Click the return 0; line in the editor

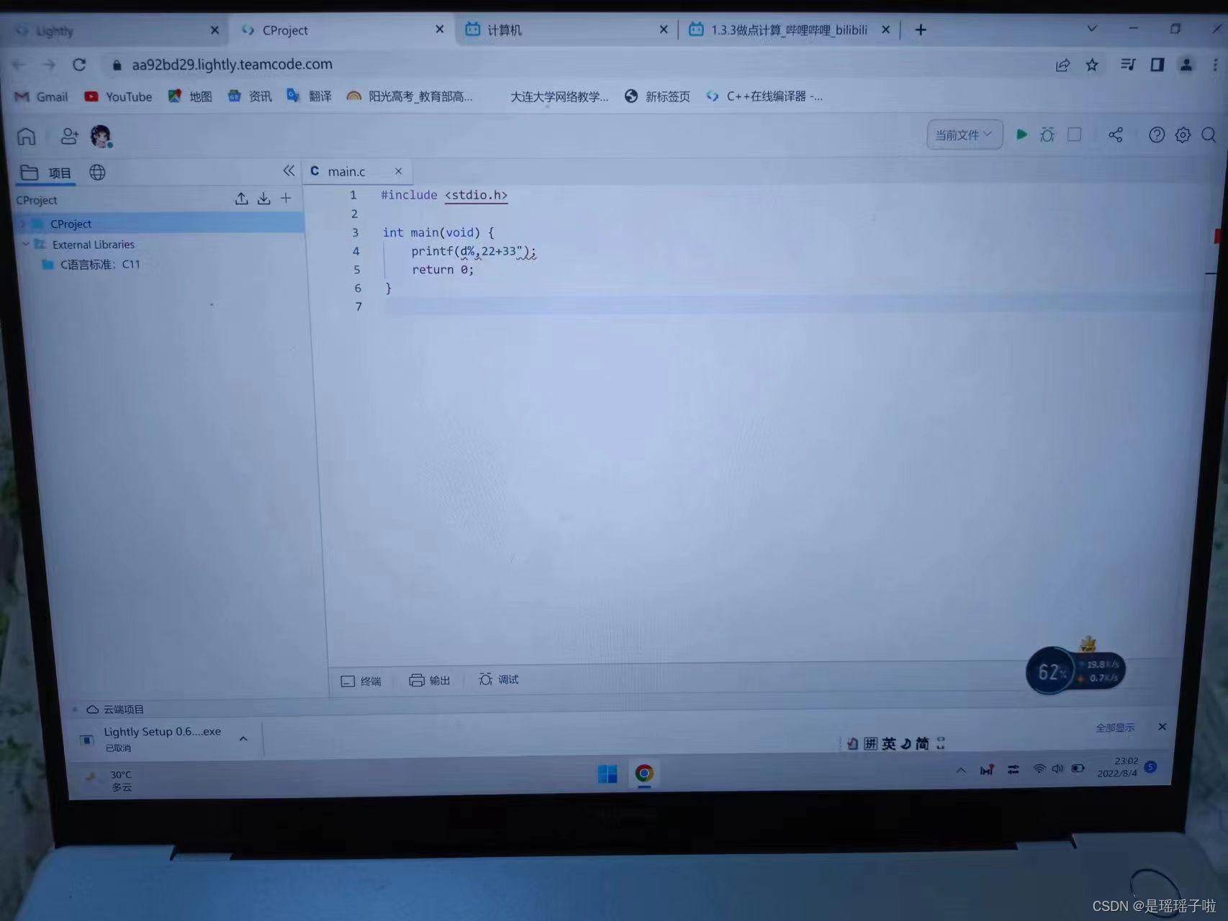point(443,270)
